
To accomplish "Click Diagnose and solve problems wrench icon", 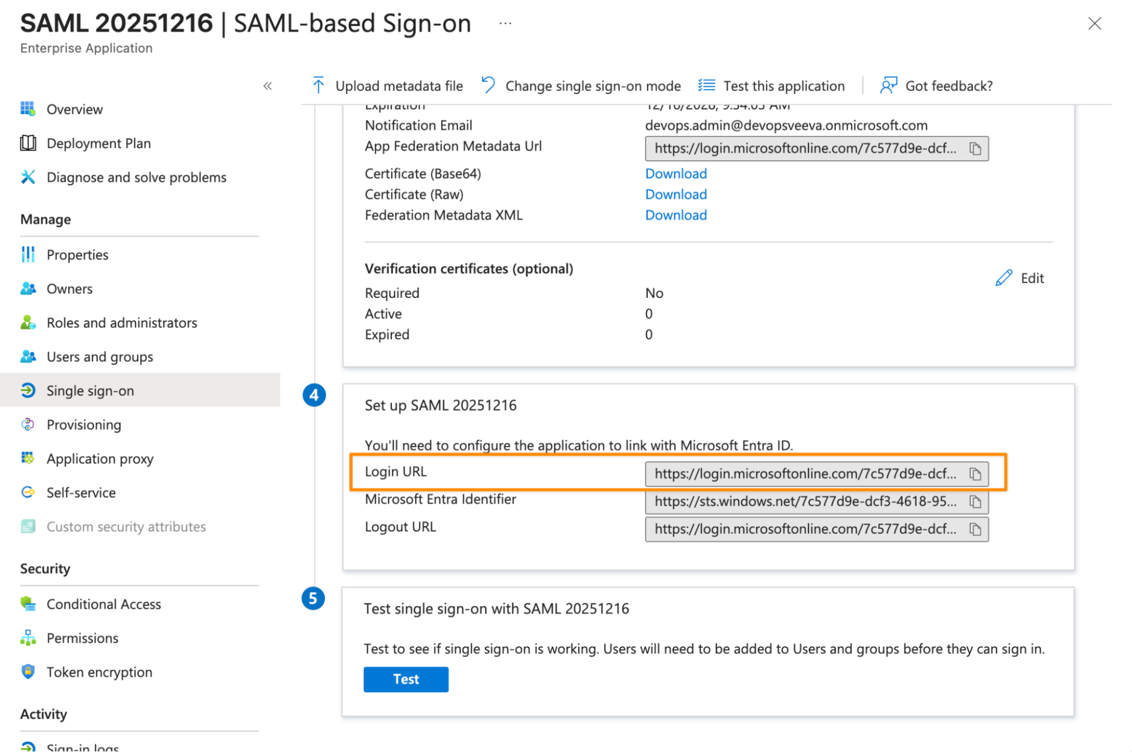I will (x=28, y=177).
